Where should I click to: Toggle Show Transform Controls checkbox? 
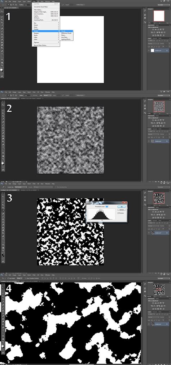(26, 278)
